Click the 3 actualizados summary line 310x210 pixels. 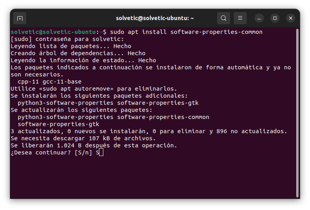[149, 131]
